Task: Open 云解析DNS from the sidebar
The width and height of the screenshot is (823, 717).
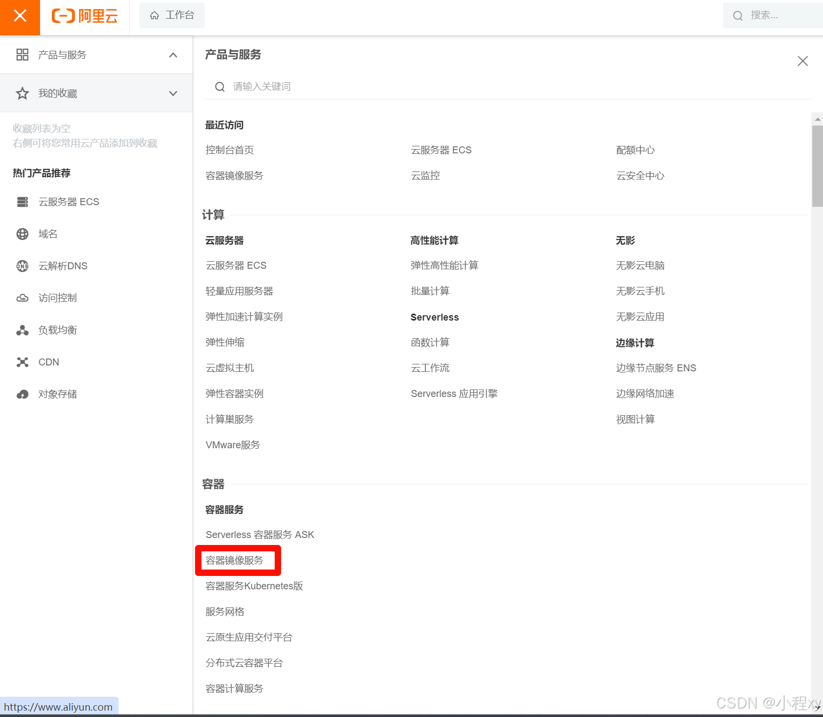Action: point(63,266)
